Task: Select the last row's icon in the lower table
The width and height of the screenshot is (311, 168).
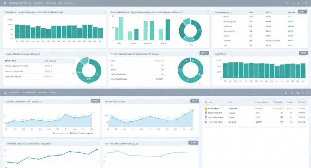Action: [x=206, y=122]
